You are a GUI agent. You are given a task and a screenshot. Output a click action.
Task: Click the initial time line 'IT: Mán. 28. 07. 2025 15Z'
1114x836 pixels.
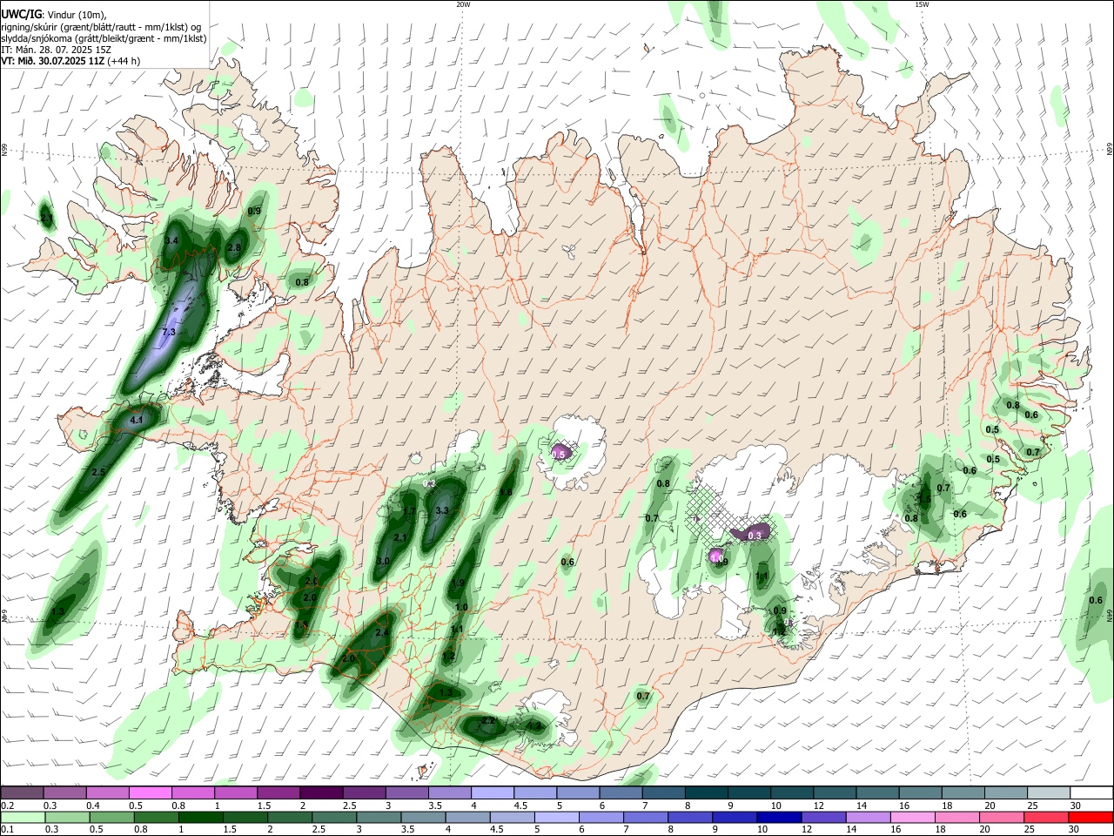(x=57, y=50)
